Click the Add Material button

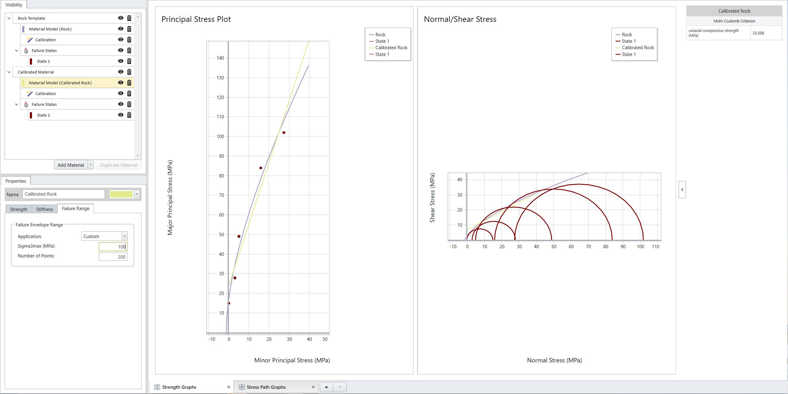click(70, 165)
